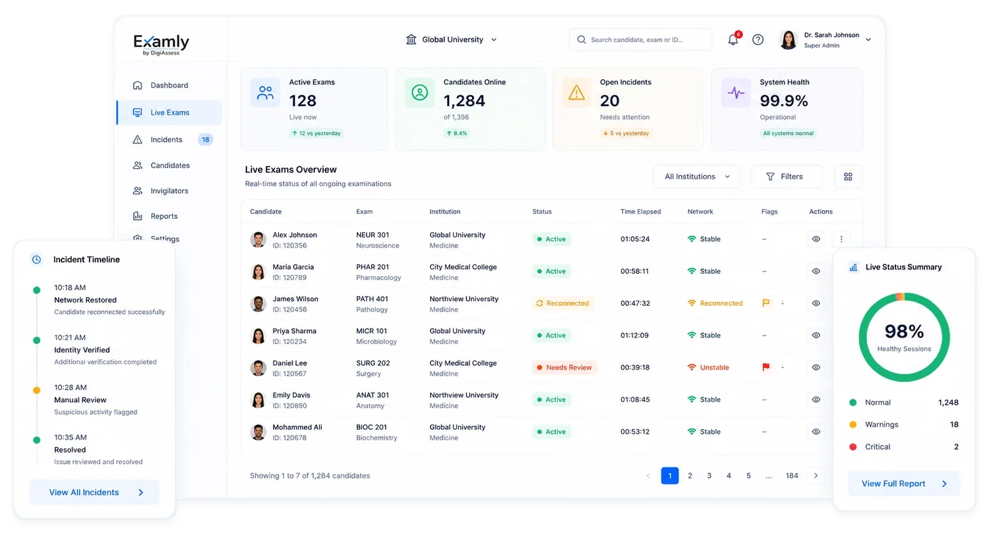Click the red Critical legend dot
Screen dimensions: 989x534
(x=853, y=447)
